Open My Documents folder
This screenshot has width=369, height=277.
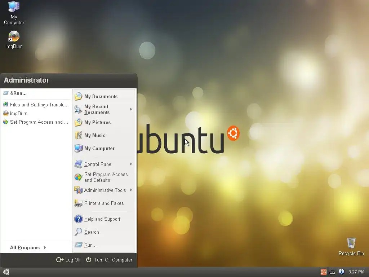(x=104, y=96)
